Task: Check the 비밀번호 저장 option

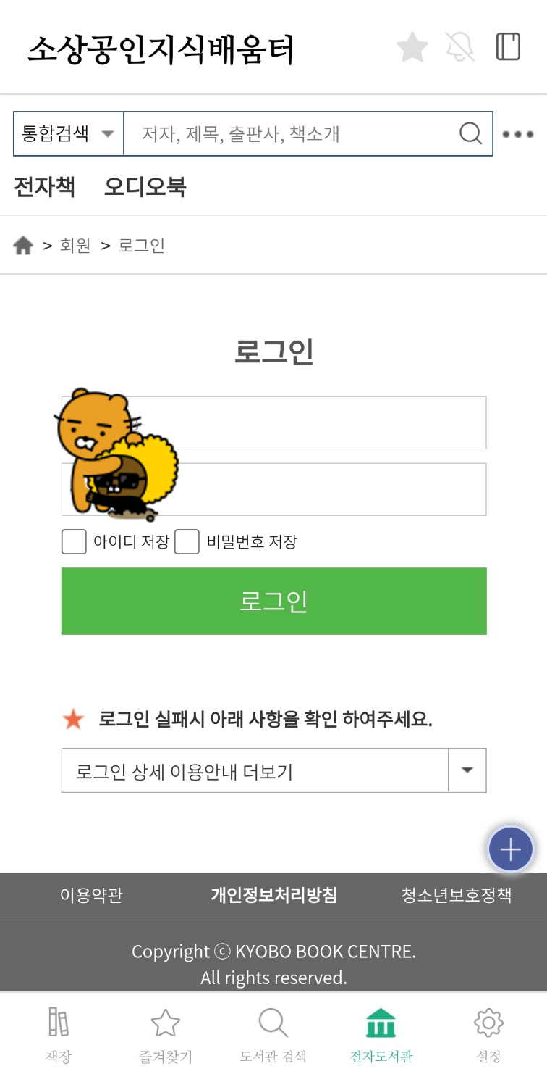Action: click(x=187, y=541)
